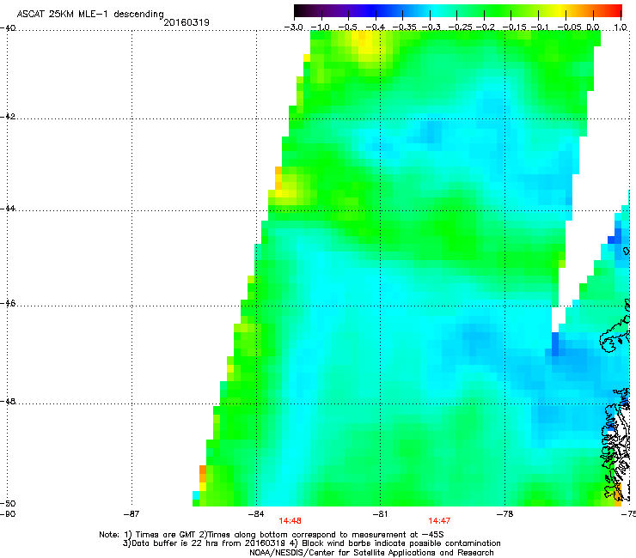
Task: Click the red pass time 14:47
Action: 439,521
